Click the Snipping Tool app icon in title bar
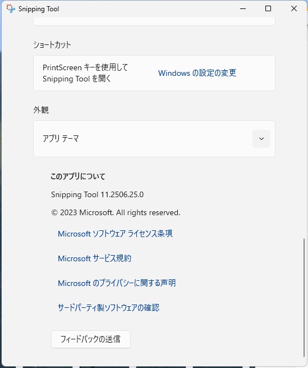The image size is (308, 368). point(11,8)
